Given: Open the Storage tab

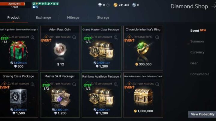Looking at the screenshot, I should click(x=103, y=18).
